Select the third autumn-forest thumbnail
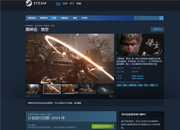180x130 pixels. point(70,89)
